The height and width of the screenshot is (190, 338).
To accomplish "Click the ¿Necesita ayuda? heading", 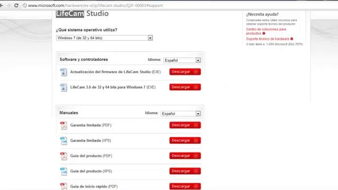I will pyautogui.click(x=262, y=14).
